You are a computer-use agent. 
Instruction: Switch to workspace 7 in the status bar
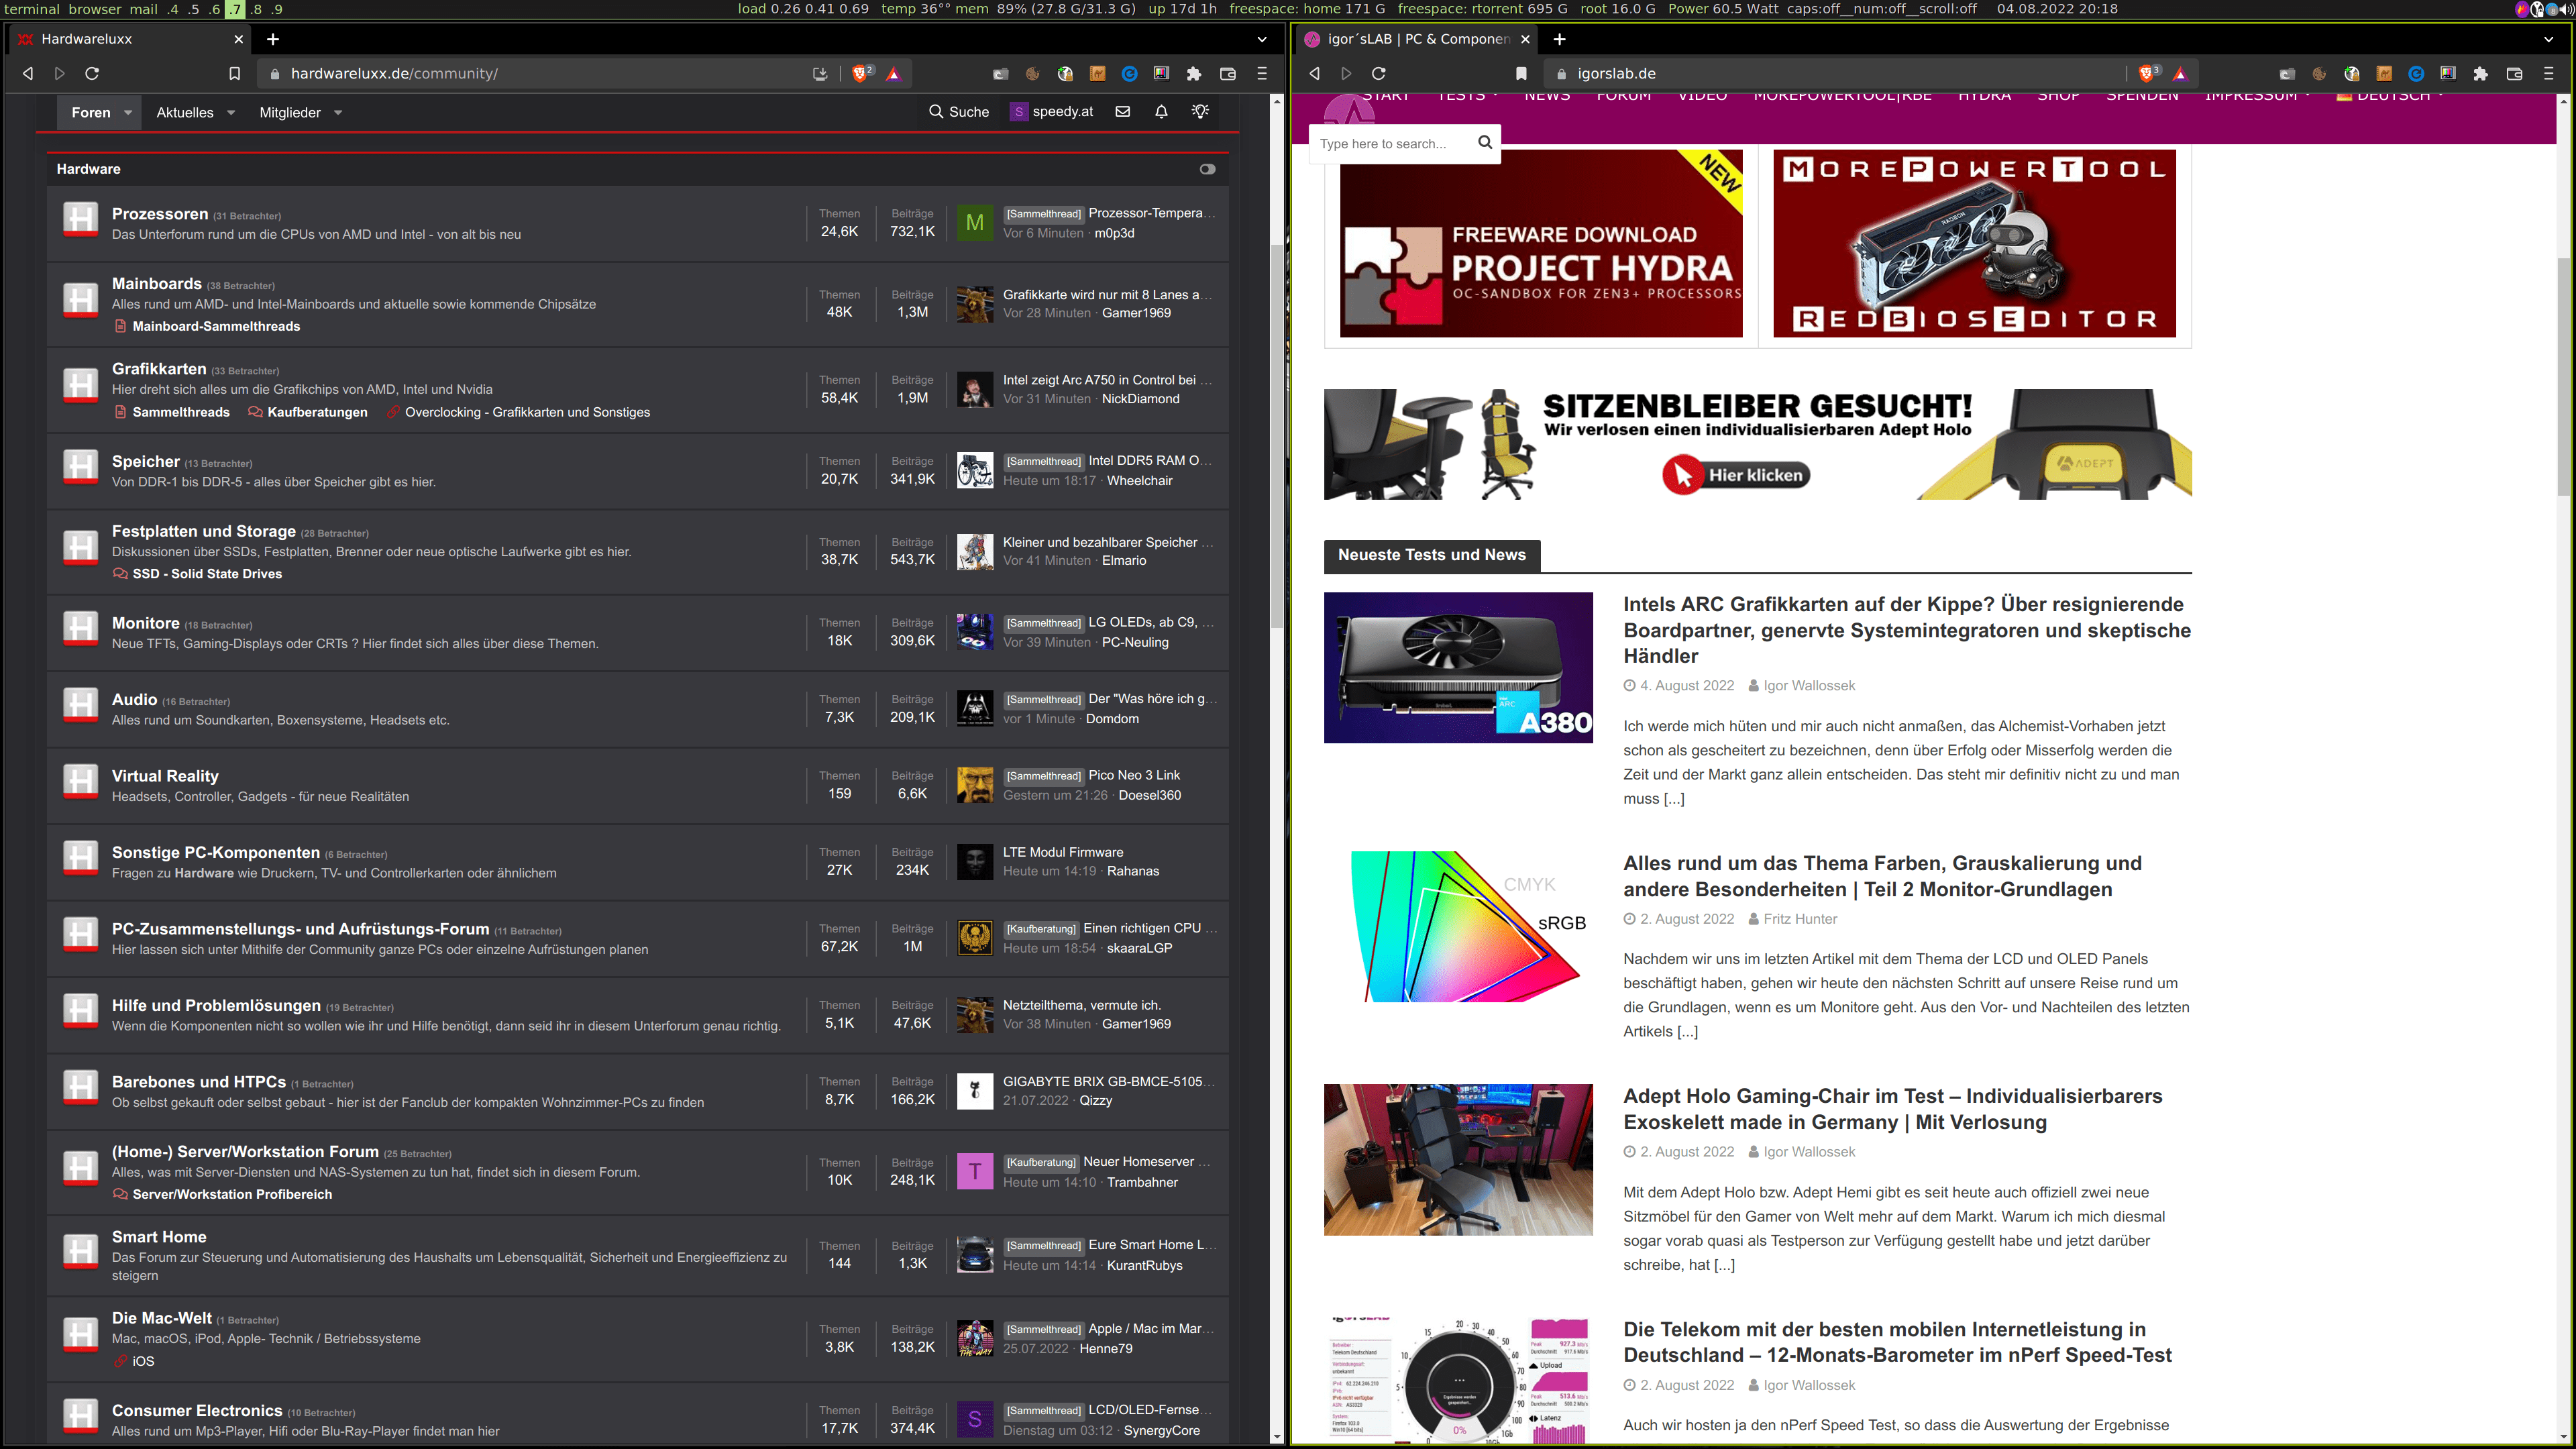(235, 9)
